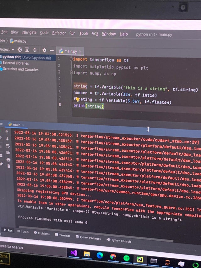Open the Refactor menu
The width and height of the screenshot is (201, 268).
[x=59, y=33]
